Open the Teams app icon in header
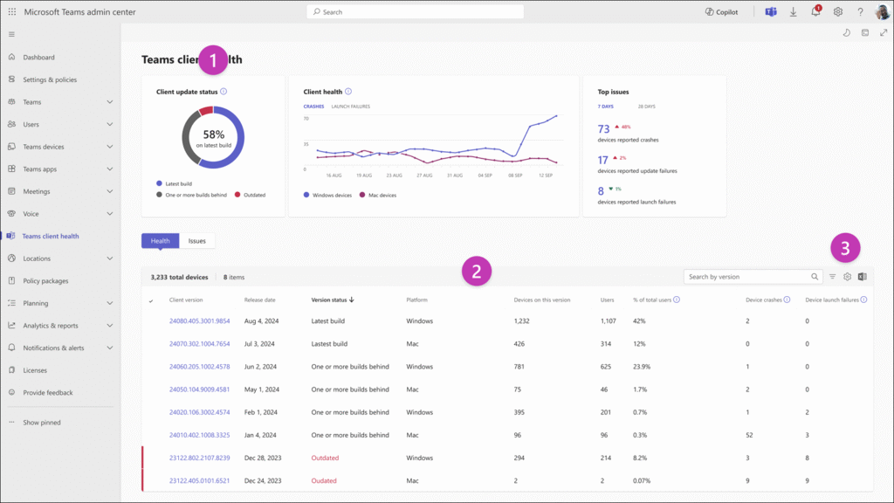The width and height of the screenshot is (894, 503). 771,11
